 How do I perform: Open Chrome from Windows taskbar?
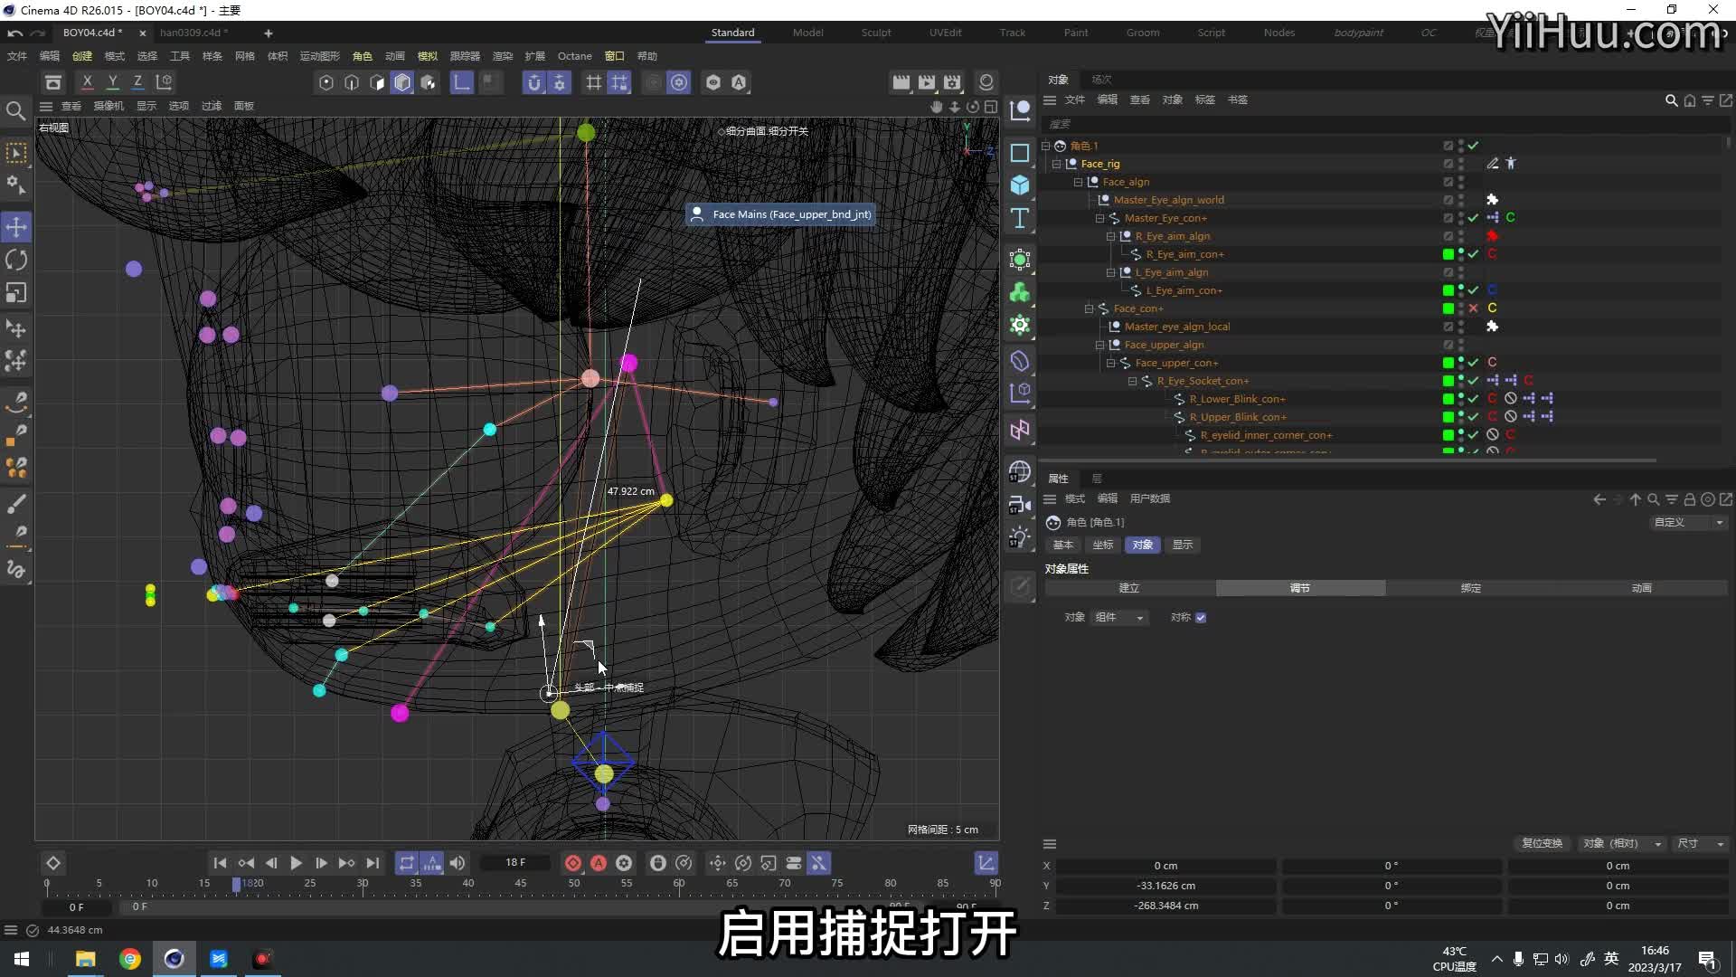point(130,959)
